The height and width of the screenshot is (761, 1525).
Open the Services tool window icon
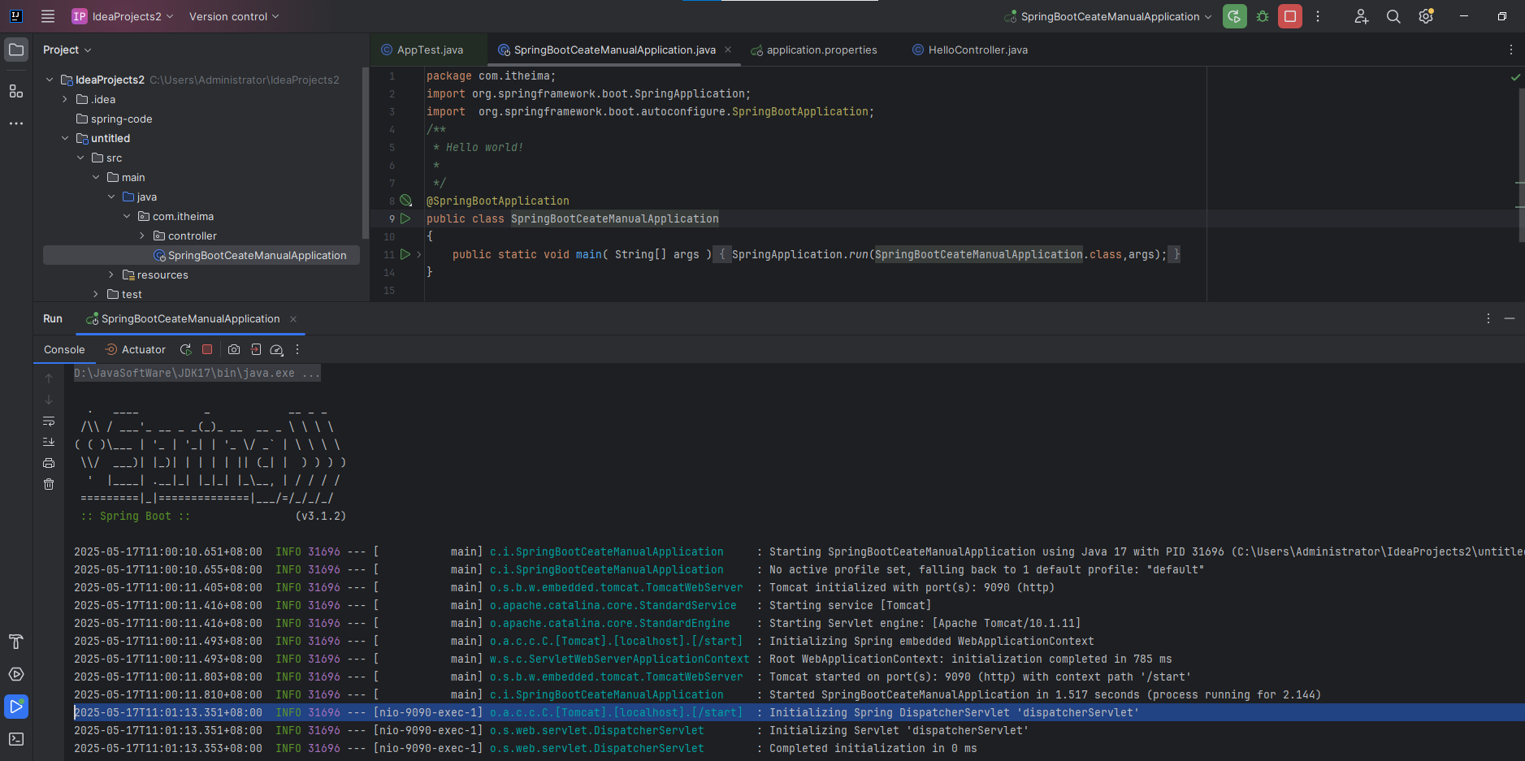coord(16,674)
